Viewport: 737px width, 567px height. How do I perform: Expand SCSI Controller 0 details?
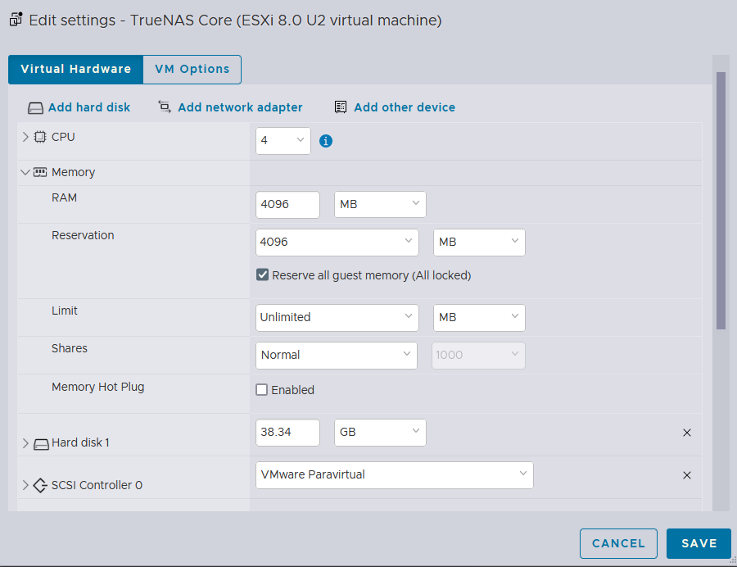tap(25, 485)
